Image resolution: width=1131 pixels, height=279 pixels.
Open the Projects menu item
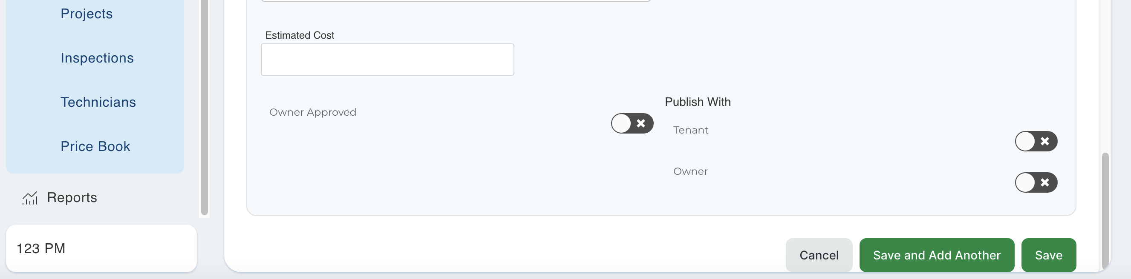click(x=87, y=14)
